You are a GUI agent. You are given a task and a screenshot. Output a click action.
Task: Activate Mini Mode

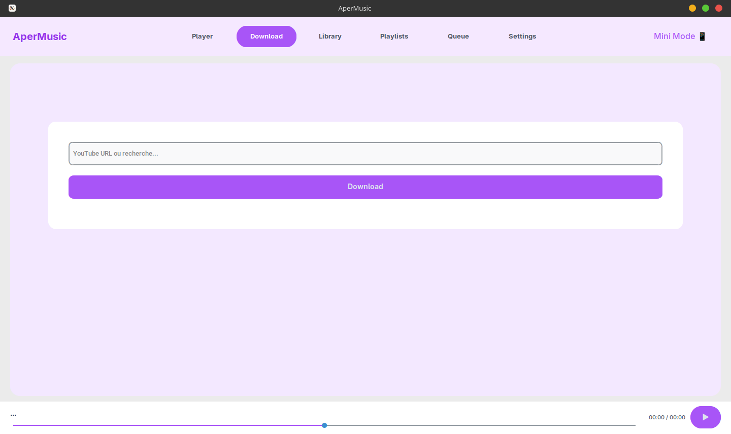(680, 36)
